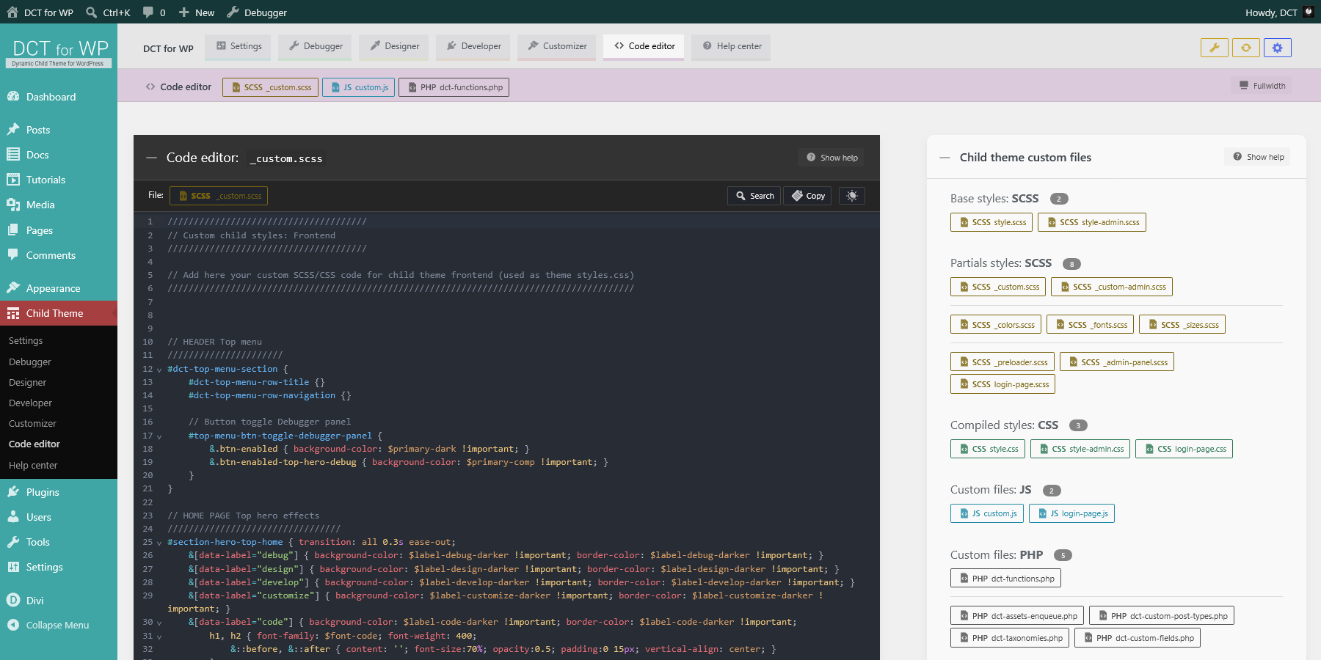Copy the editor code

pos(807,196)
